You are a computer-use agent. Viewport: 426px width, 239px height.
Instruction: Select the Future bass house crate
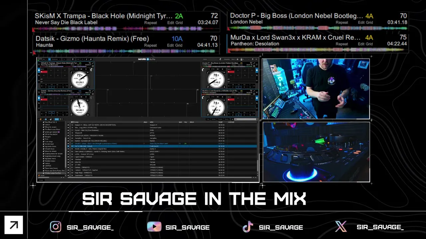52,168
